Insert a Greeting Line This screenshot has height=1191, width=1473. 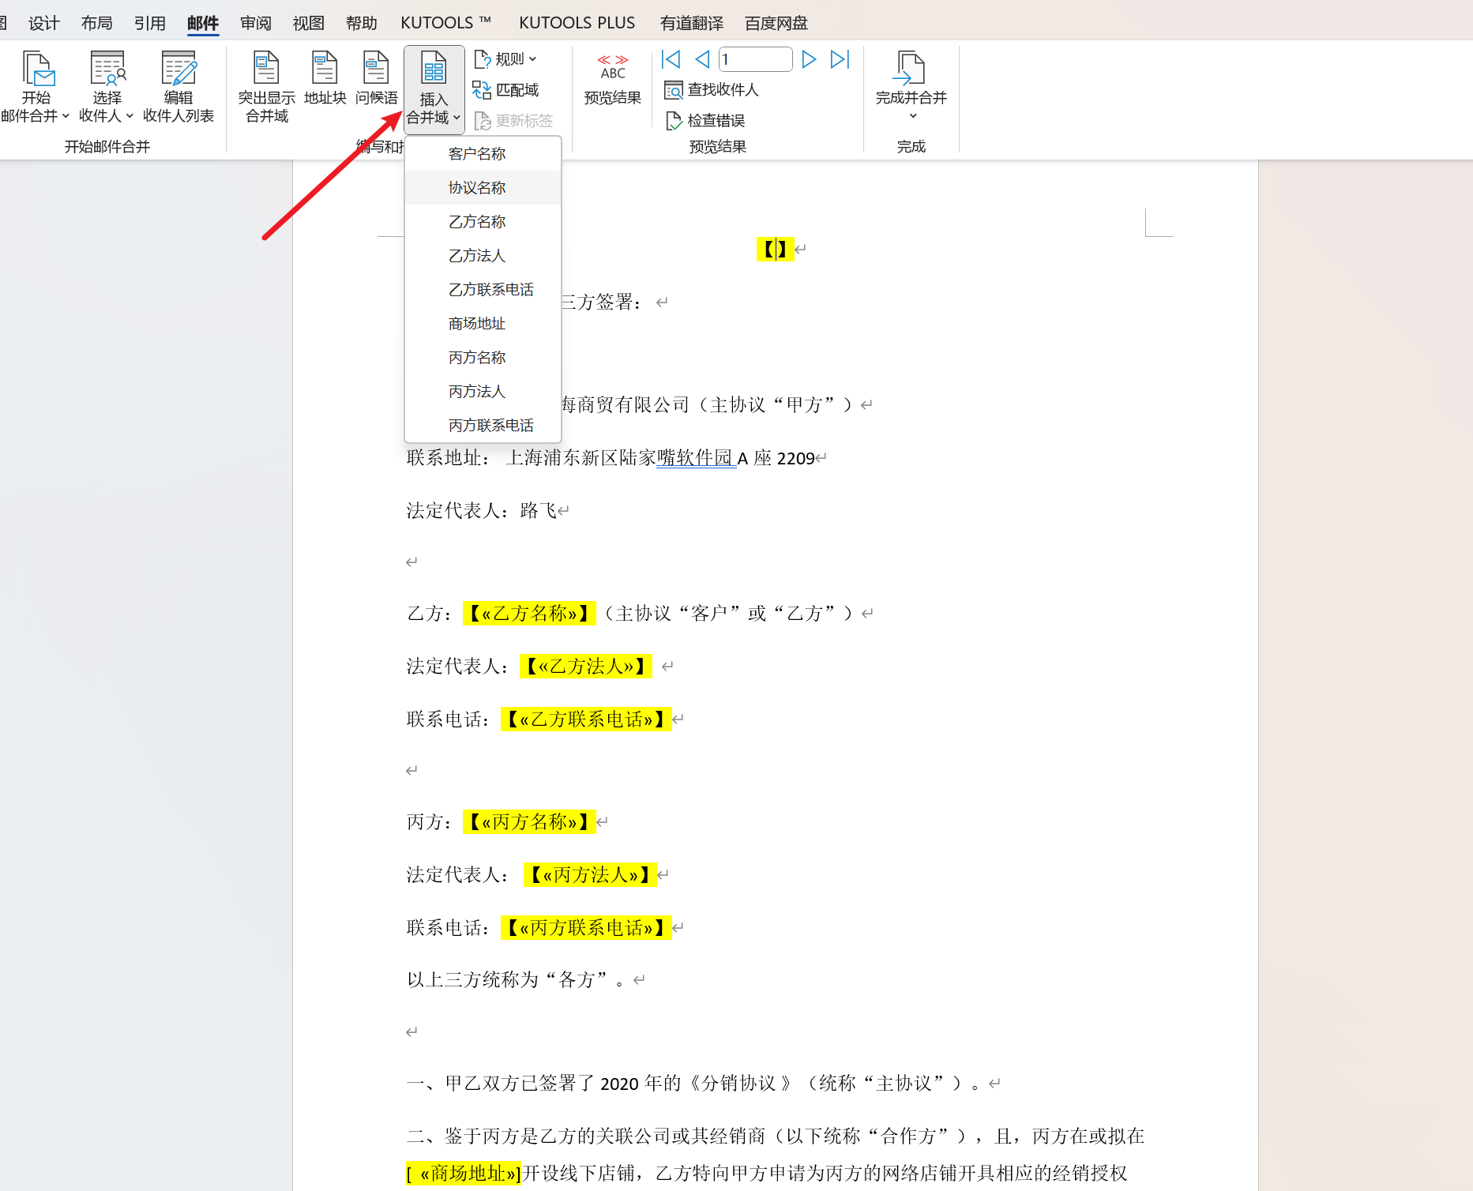pos(376,79)
